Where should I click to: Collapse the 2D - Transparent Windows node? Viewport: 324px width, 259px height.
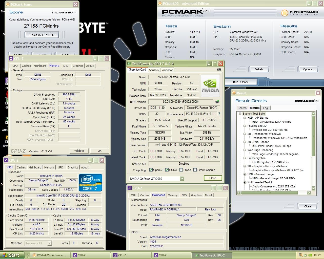tap(245, 134)
